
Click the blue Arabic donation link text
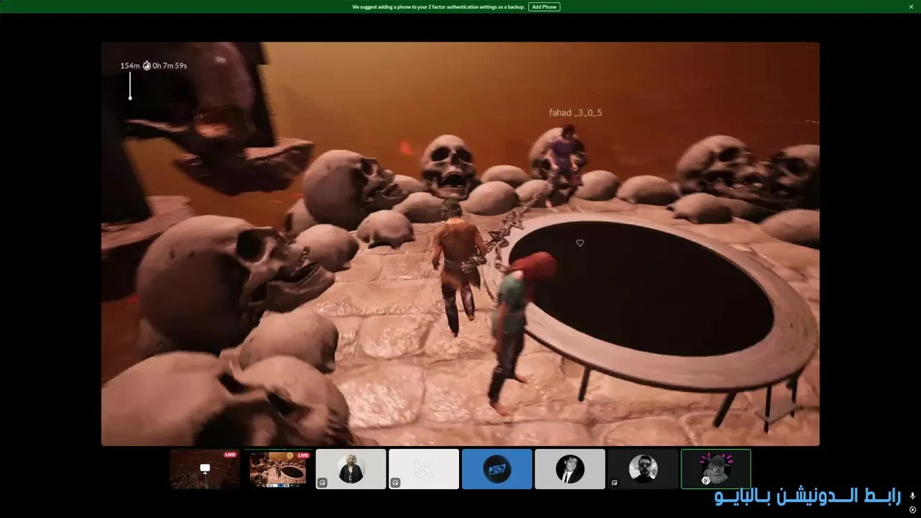tap(807, 496)
